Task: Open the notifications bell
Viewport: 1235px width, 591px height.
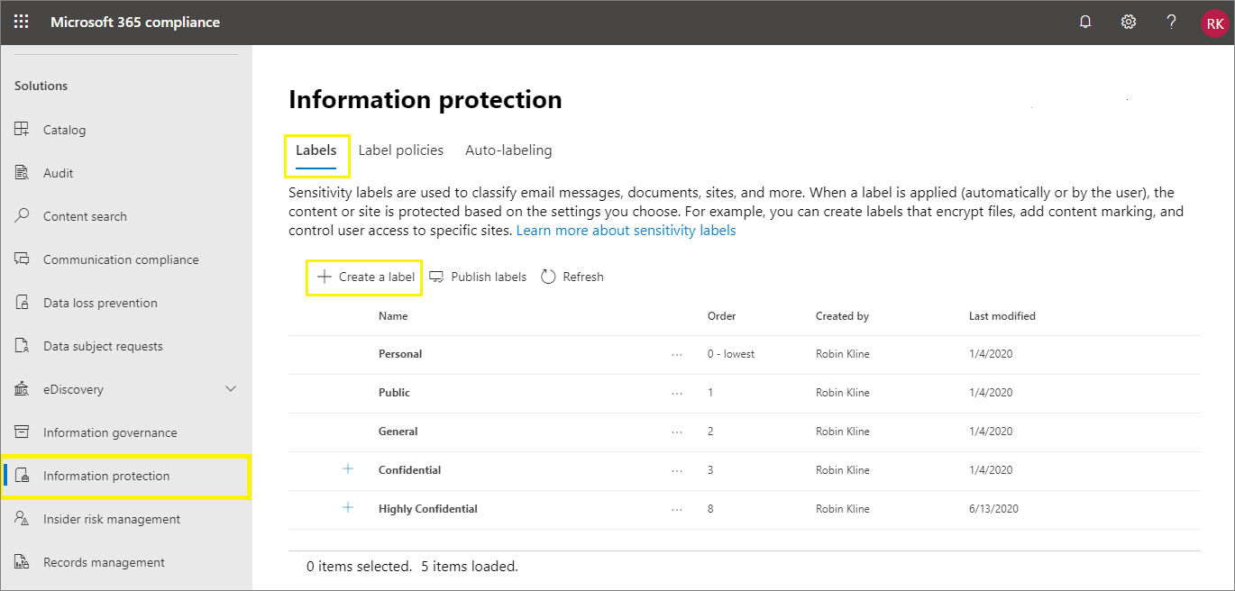Action: coord(1085,23)
